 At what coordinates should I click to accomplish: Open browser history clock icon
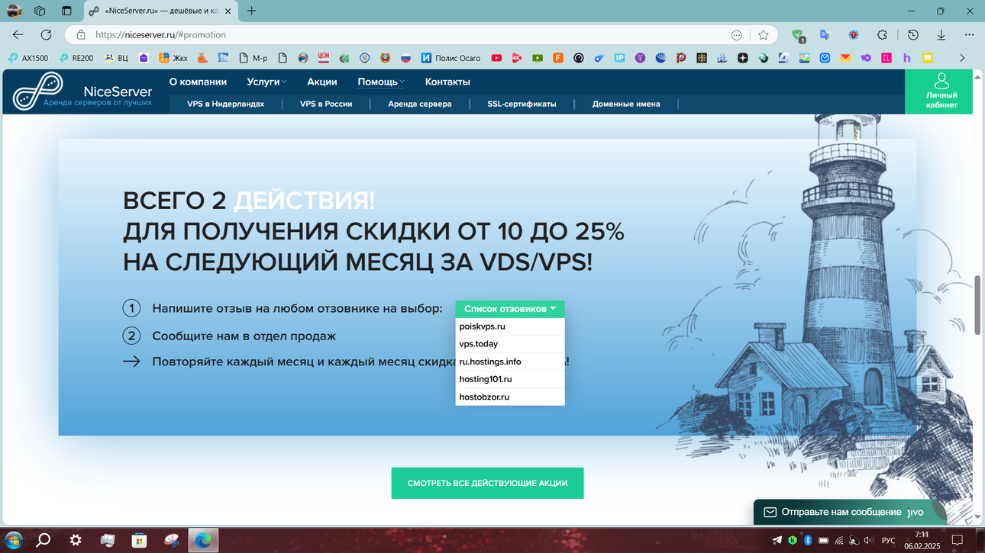click(912, 35)
